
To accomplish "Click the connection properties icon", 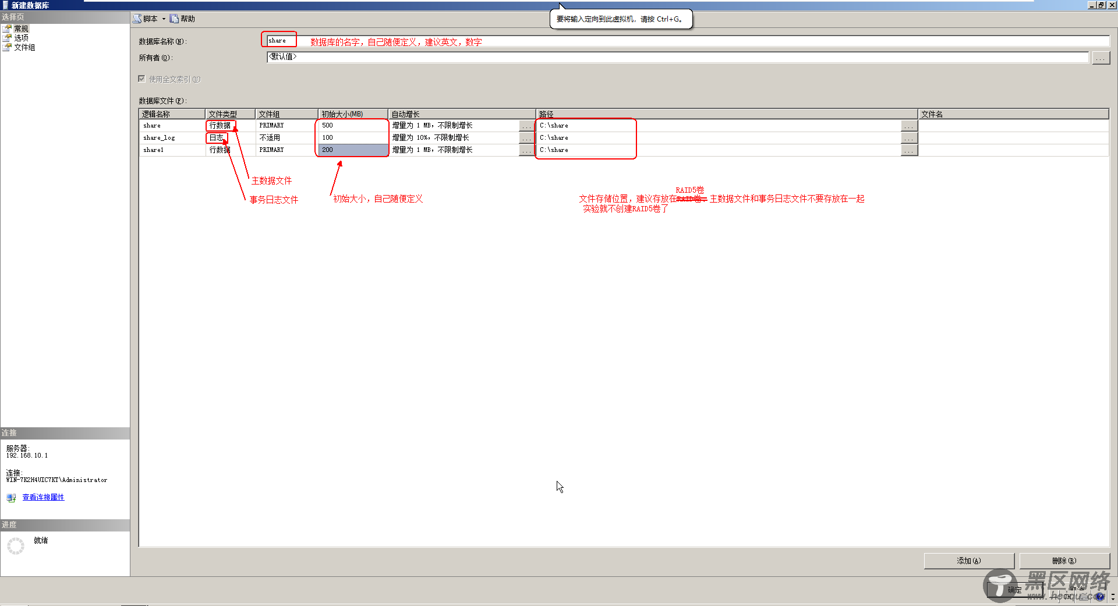I will 11,498.
